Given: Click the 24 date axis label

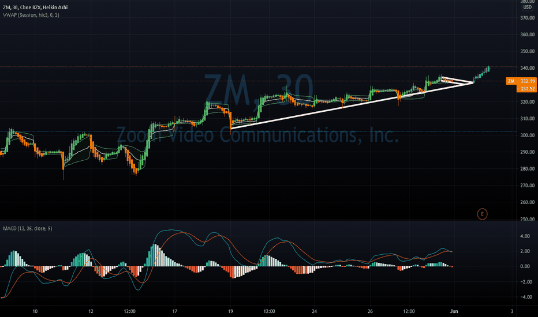Looking at the screenshot, I should pos(314,311).
